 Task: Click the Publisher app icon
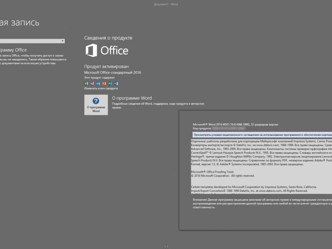click(110, 84)
